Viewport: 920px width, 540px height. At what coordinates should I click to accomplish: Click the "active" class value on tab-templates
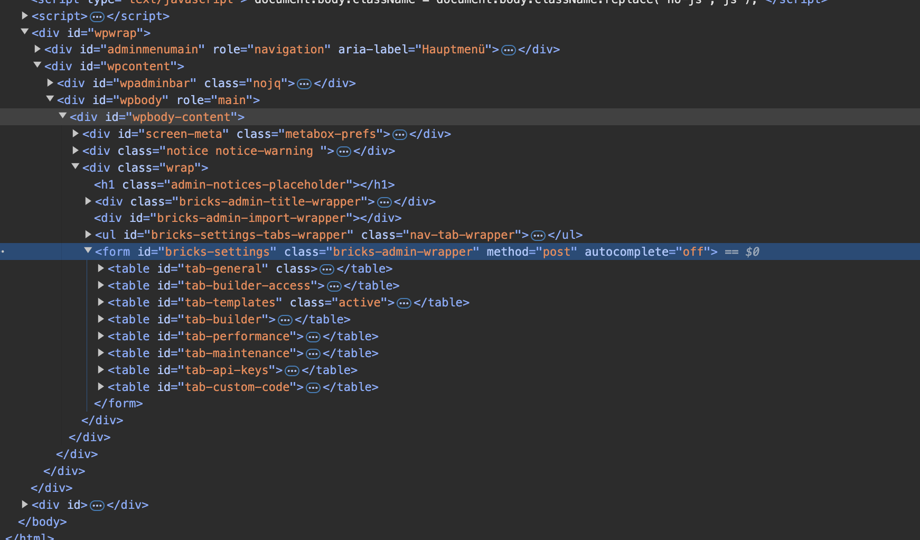point(360,302)
